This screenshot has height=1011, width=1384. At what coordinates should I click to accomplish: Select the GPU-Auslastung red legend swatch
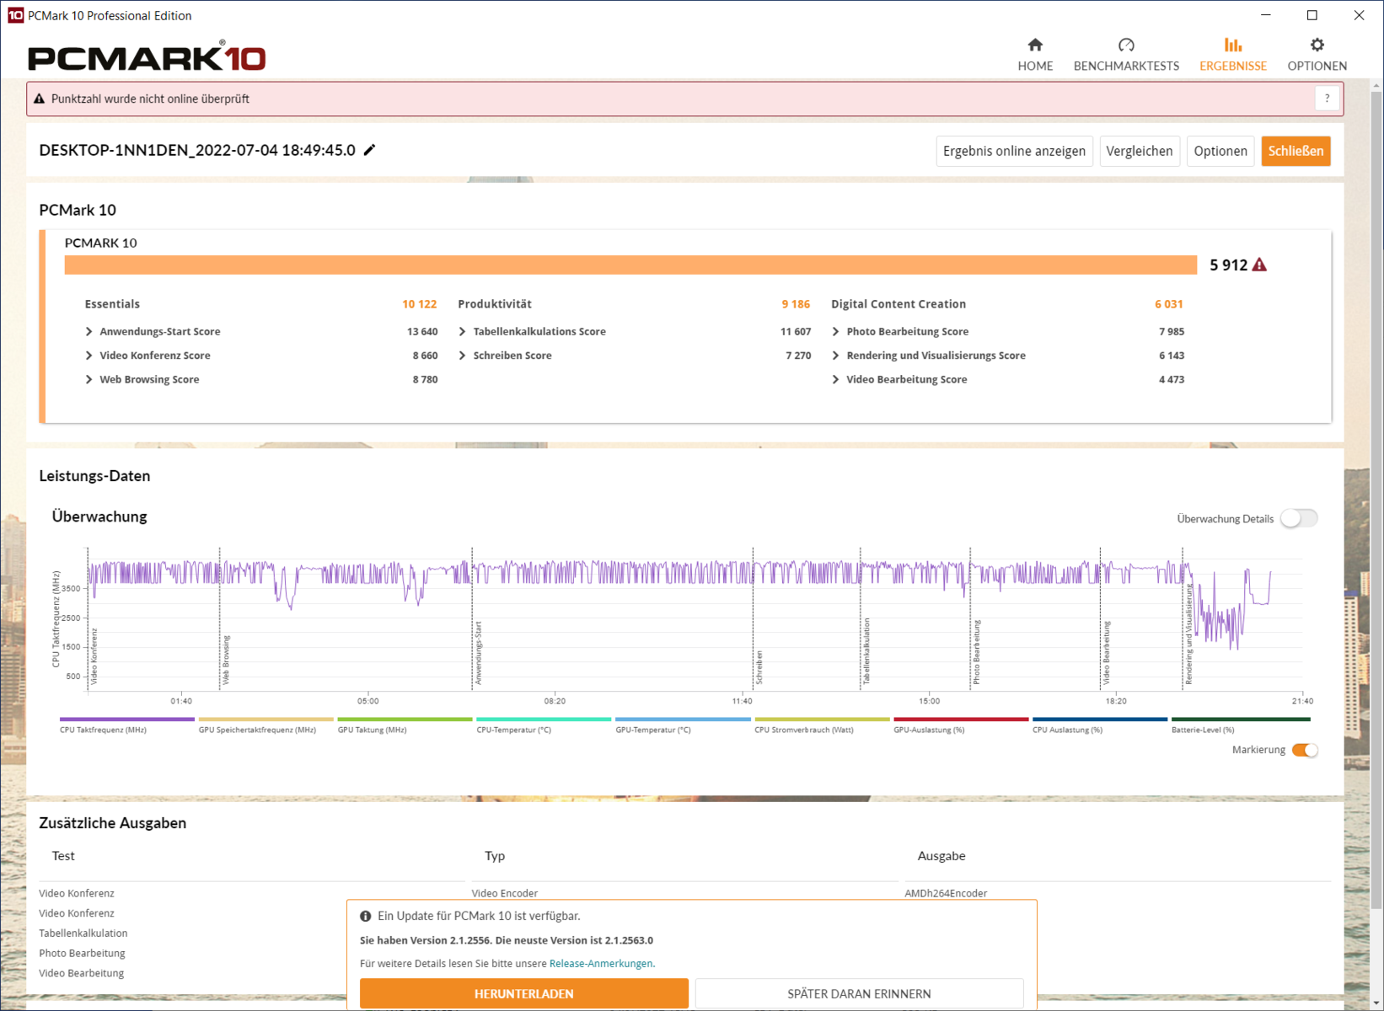961,719
